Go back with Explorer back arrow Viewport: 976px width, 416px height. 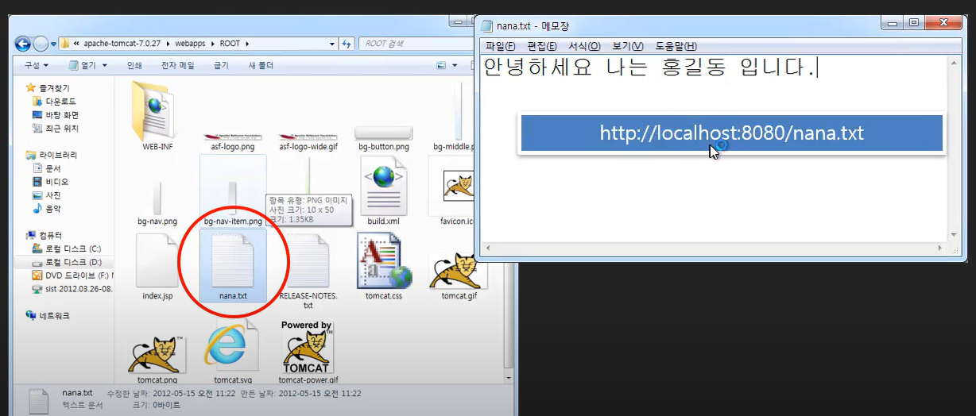pyautogui.click(x=22, y=43)
